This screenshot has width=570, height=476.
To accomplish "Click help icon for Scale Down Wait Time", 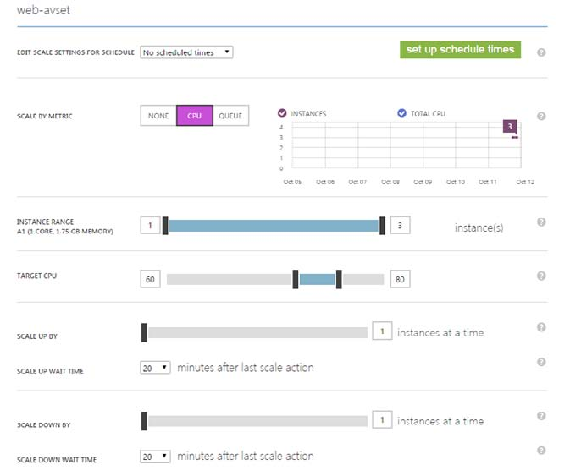I will [x=541, y=451].
